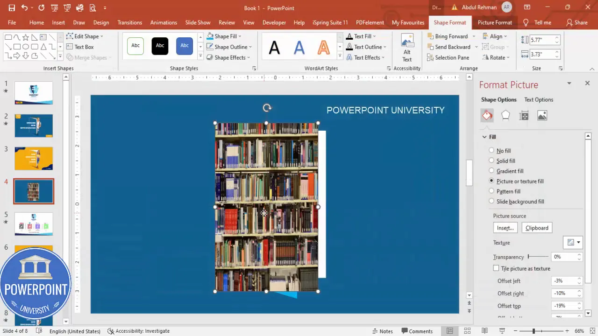Click the black WordArt style letter A
This screenshot has width=598, height=336.
[x=274, y=47]
